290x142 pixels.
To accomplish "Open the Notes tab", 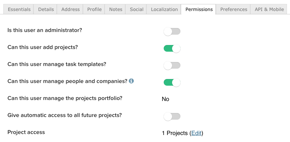I will (x=116, y=9).
